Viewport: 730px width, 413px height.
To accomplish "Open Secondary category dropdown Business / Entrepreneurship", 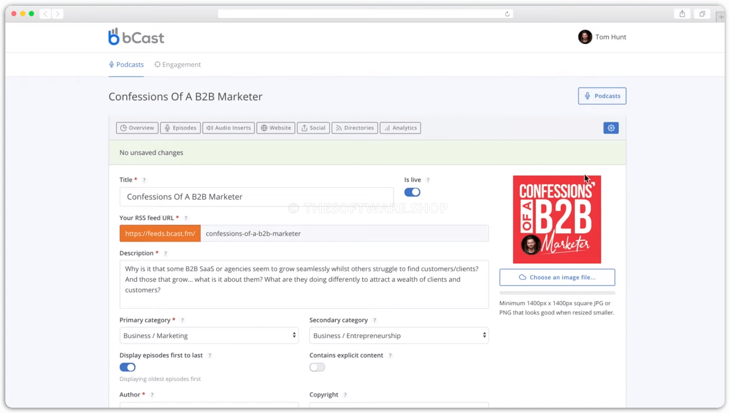I will pos(399,336).
